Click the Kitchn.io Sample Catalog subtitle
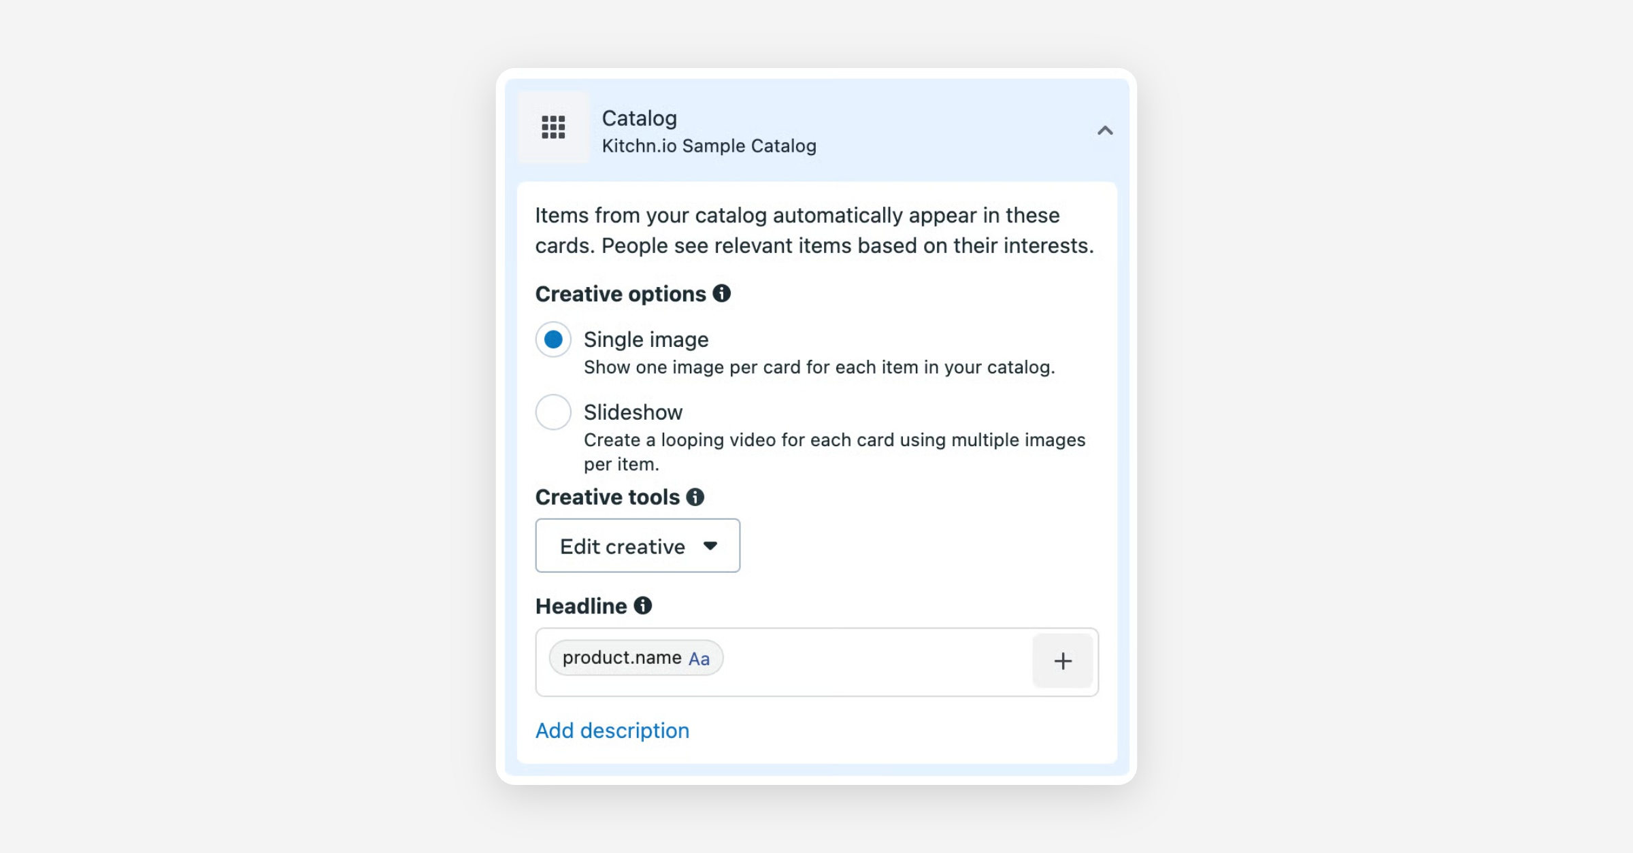Viewport: 1633px width, 853px height. click(x=708, y=146)
